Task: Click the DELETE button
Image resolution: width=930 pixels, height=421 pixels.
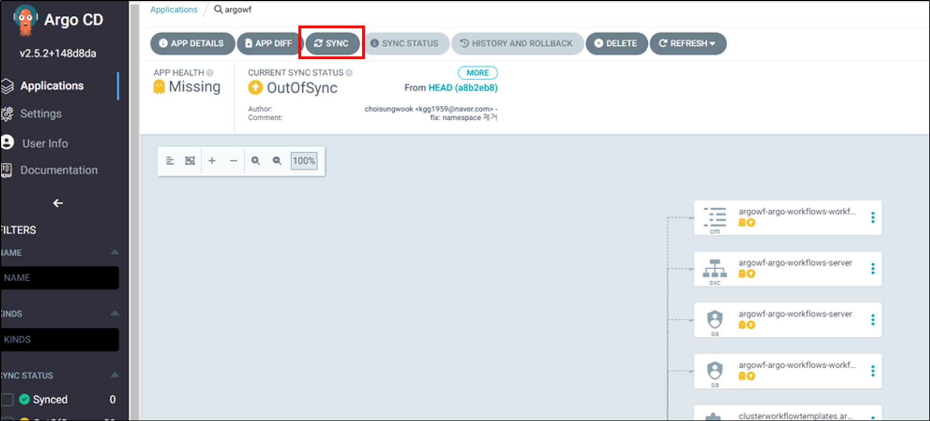Action: (616, 43)
